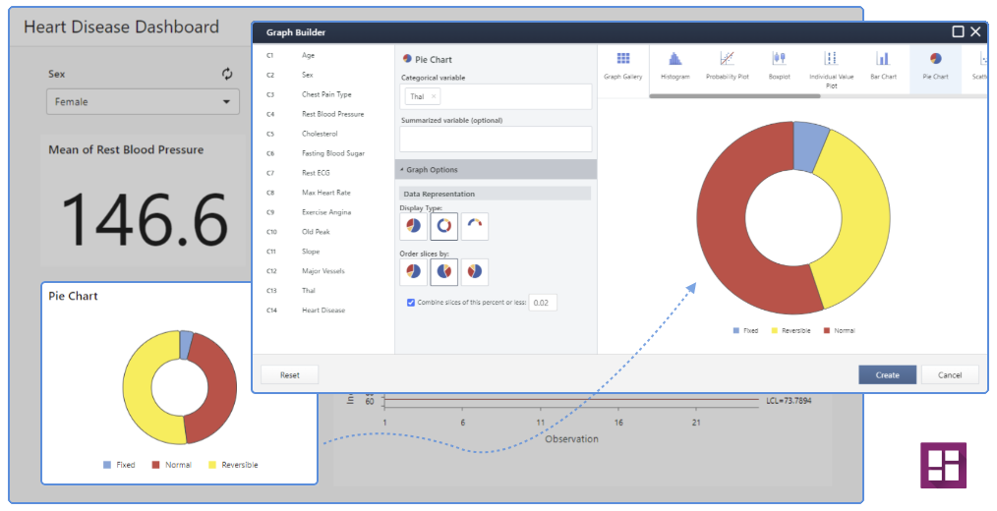Choose the Probability Plot graph type
The image size is (997, 511).
tap(727, 65)
